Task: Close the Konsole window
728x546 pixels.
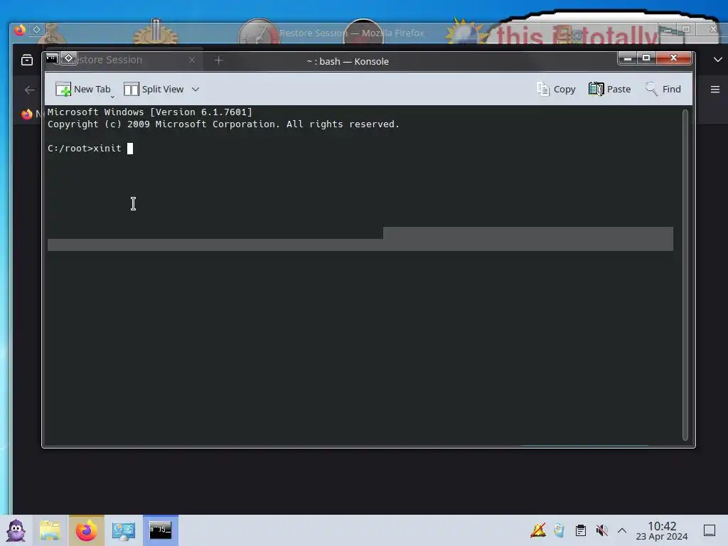Action: [x=673, y=58]
